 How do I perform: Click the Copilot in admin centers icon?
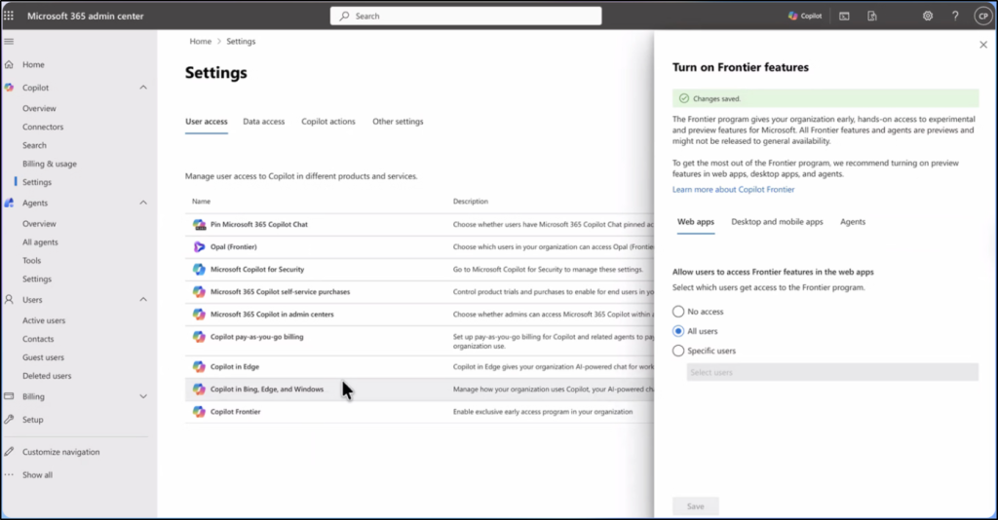tap(199, 314)
